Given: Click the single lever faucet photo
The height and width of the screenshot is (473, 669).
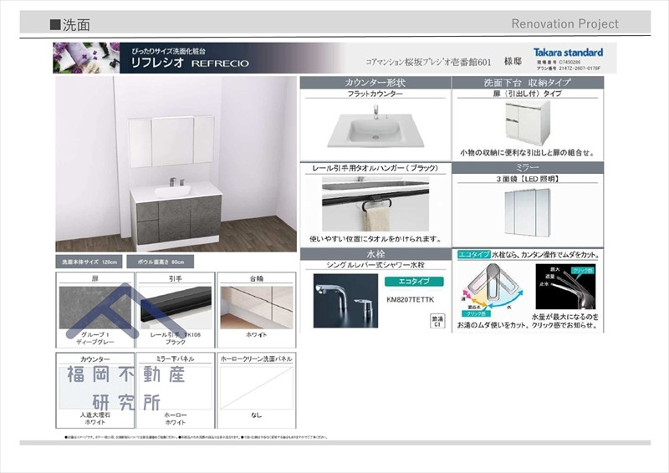Looking at the screenshot, I should tap(345, 301).
